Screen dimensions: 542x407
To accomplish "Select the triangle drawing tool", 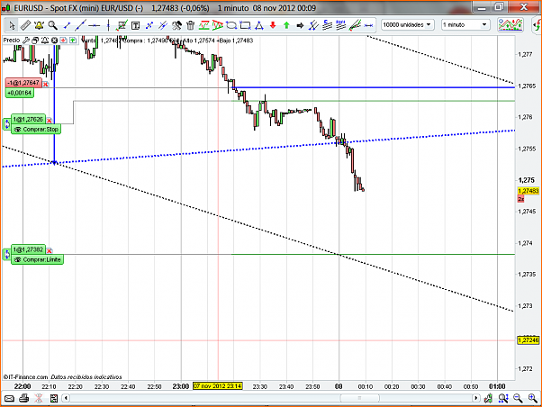I will (x=259, y=25).
